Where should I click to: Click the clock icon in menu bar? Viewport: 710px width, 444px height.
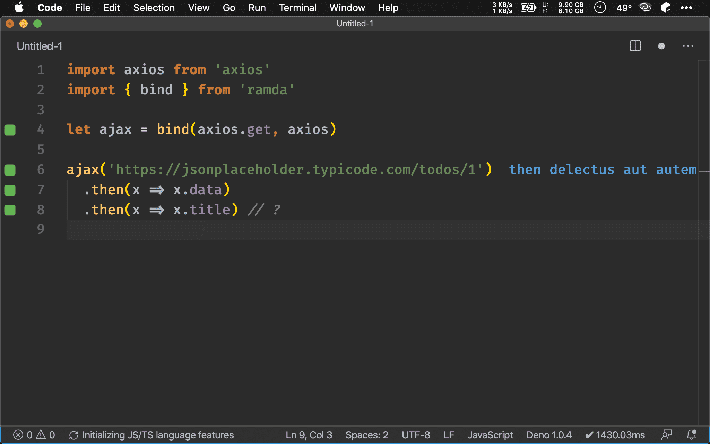pos(600,8)
